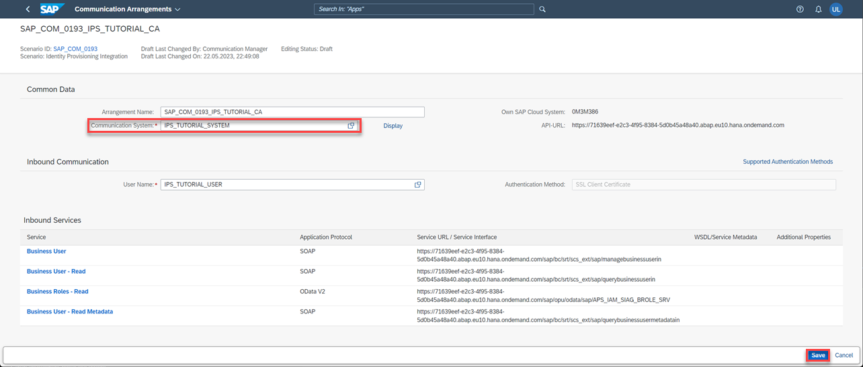The height and width of the screenshot is (367, 863).
Task: Open the Business User service link
Action: point(46,251)
